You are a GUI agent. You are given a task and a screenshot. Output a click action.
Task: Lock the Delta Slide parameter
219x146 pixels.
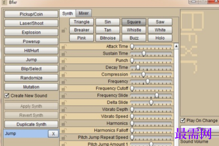[x=64, y=102]
